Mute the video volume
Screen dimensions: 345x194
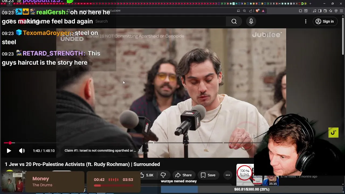tap(22, 151)
